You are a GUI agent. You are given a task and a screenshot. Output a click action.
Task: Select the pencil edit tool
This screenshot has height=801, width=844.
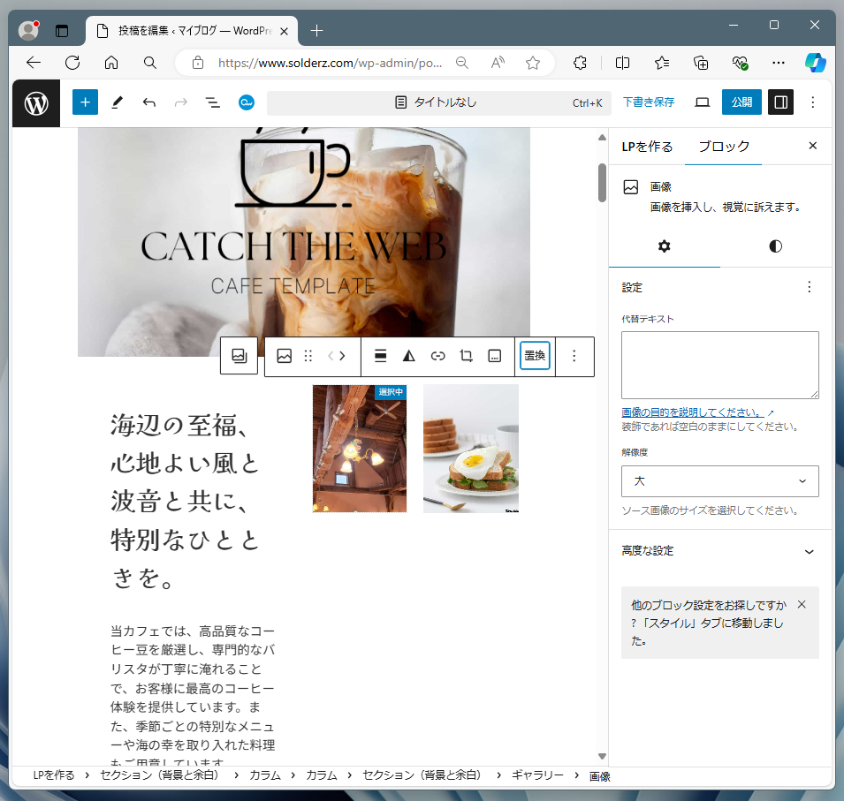point(117,102)
